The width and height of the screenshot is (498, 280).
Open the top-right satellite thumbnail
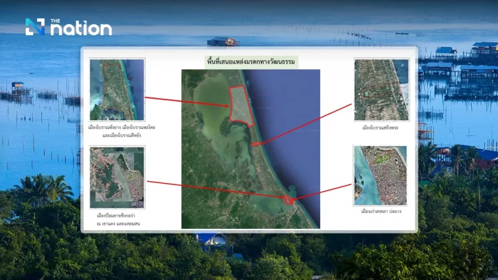pos(381,90)
